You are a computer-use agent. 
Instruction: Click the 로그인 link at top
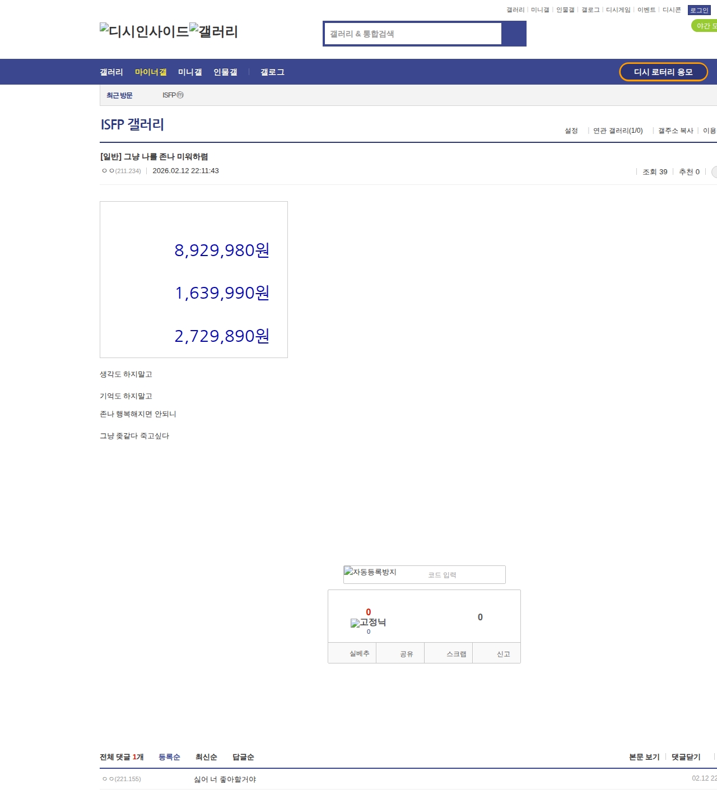tap(699, 10)
